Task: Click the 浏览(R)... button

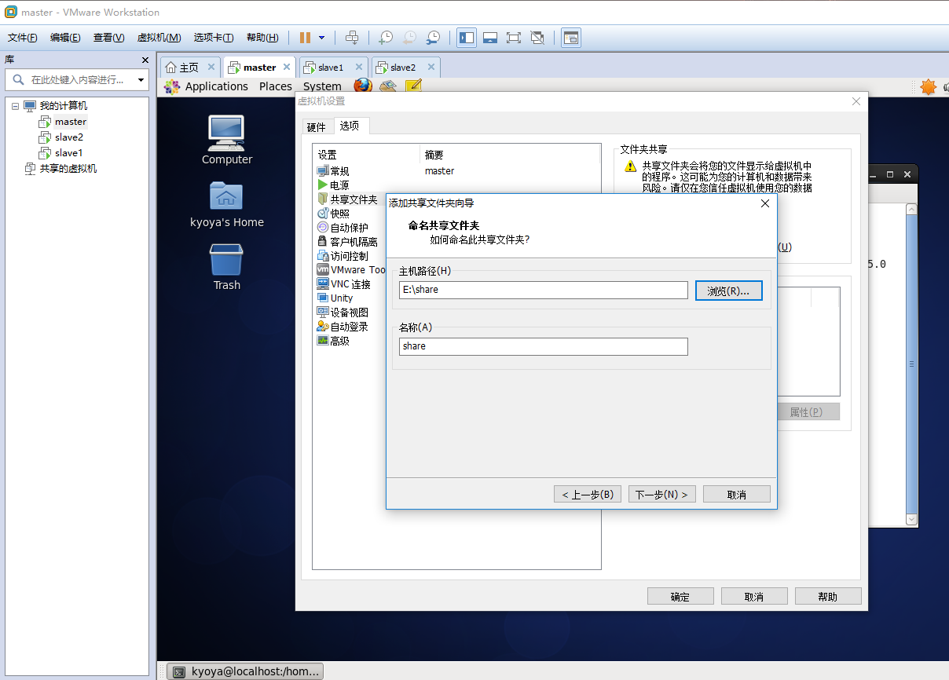Action: coord(729,291)
